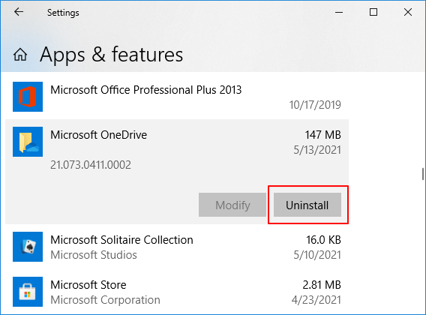Select the Microsoft Office icon
Image resolution: width=426 pixels, height=315 pixels.
28,97
